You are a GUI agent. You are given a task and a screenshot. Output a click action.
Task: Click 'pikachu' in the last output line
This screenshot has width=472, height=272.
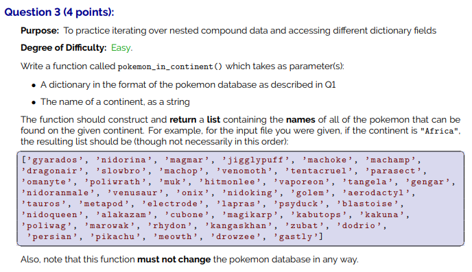click(115, 236)
